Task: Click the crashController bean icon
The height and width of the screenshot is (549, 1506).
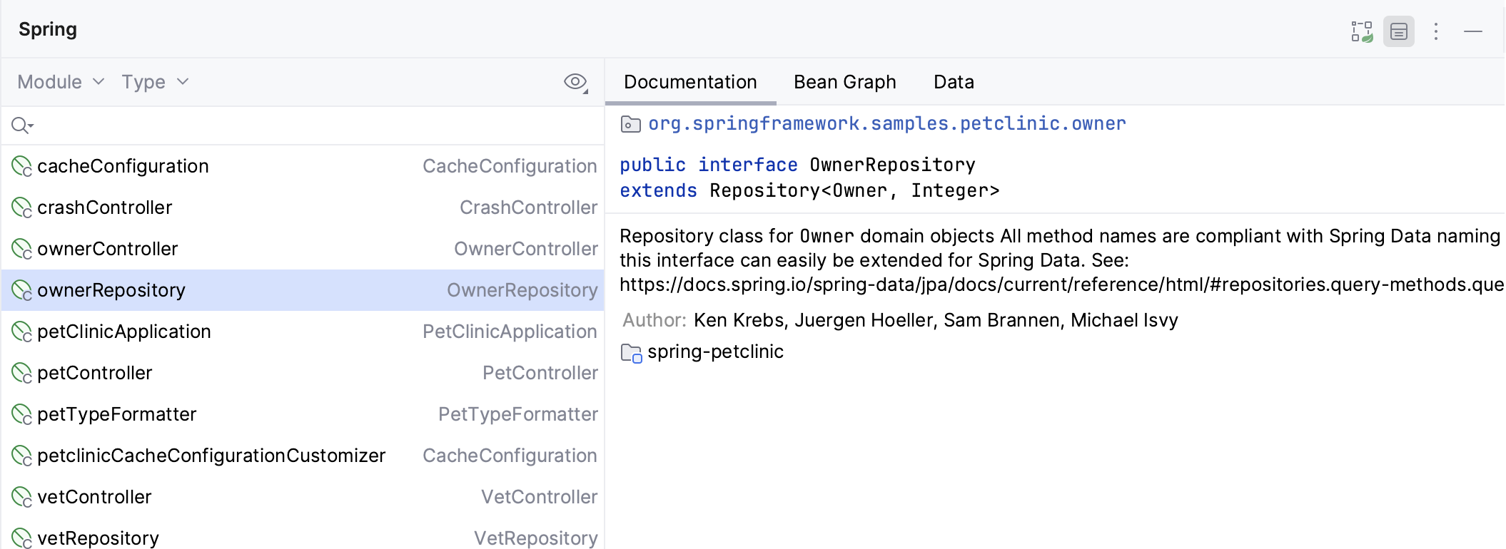Action: (21, 208)
